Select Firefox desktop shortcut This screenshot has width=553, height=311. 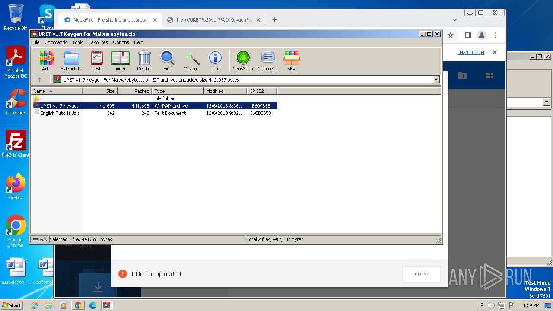coord(16,187)
